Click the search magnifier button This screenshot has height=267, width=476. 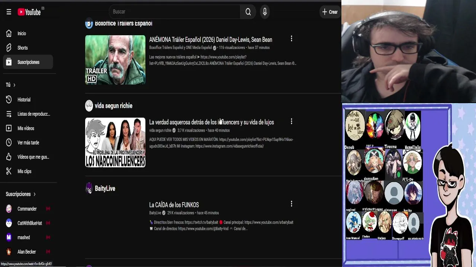point(248,12)
